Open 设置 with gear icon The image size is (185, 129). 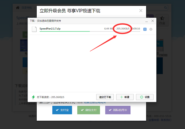(x=145, y=97)
